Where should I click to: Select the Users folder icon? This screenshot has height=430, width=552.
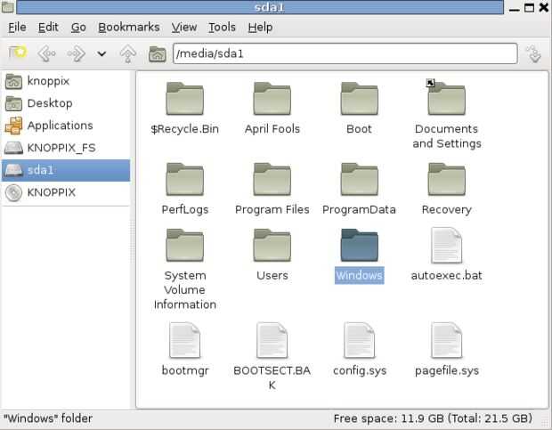tap(272, 245)
